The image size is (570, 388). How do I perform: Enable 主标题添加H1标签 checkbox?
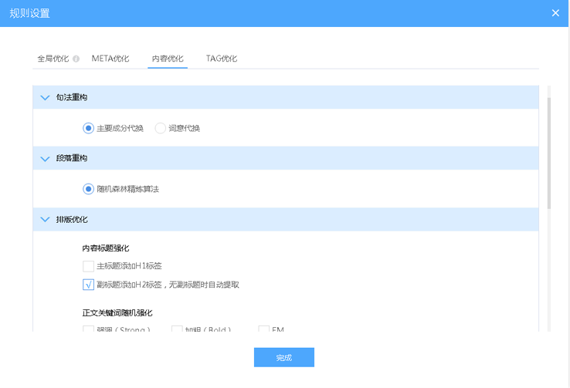click(x=88, y=266)
